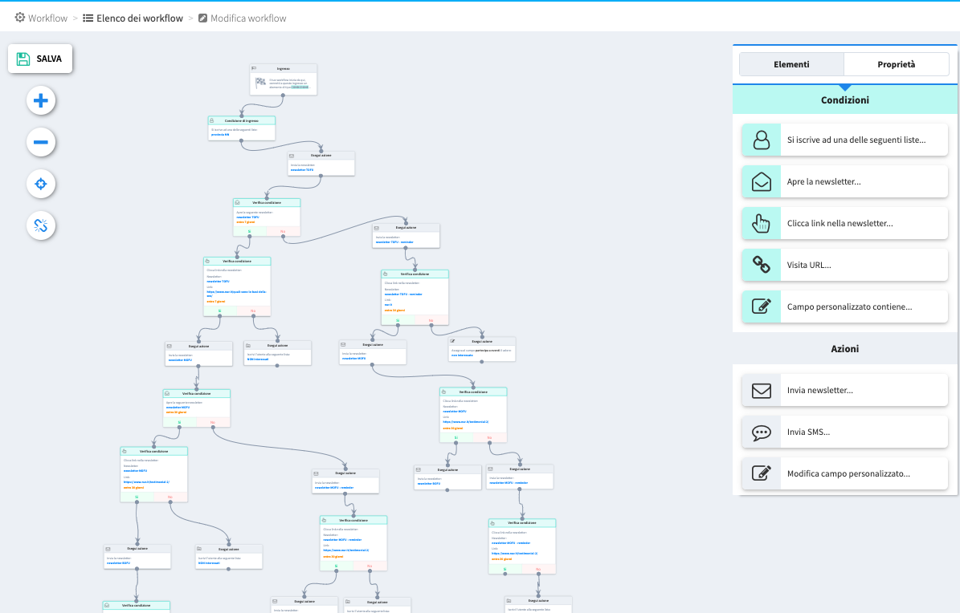Click the chain icon for Visita URL
The height and width of the screenshot is (613, 960).
coord(761,265)
